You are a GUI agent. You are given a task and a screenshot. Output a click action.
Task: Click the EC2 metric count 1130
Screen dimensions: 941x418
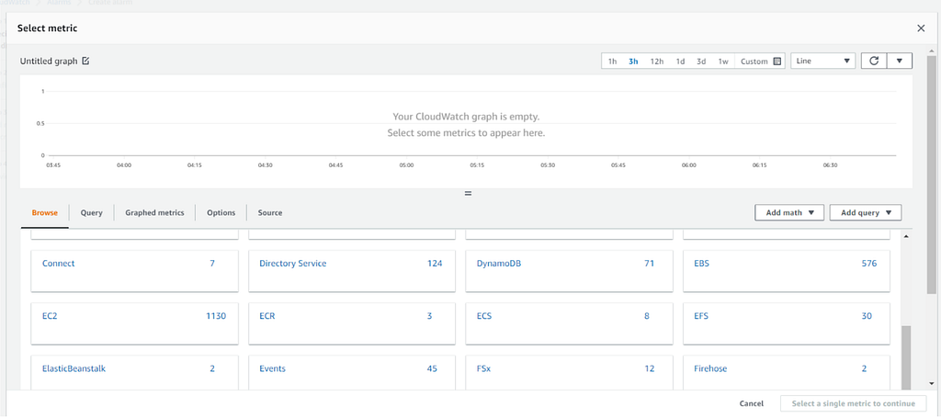216,316
